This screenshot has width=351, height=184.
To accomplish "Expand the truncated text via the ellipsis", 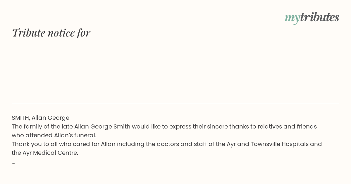I will pos(13,162).
